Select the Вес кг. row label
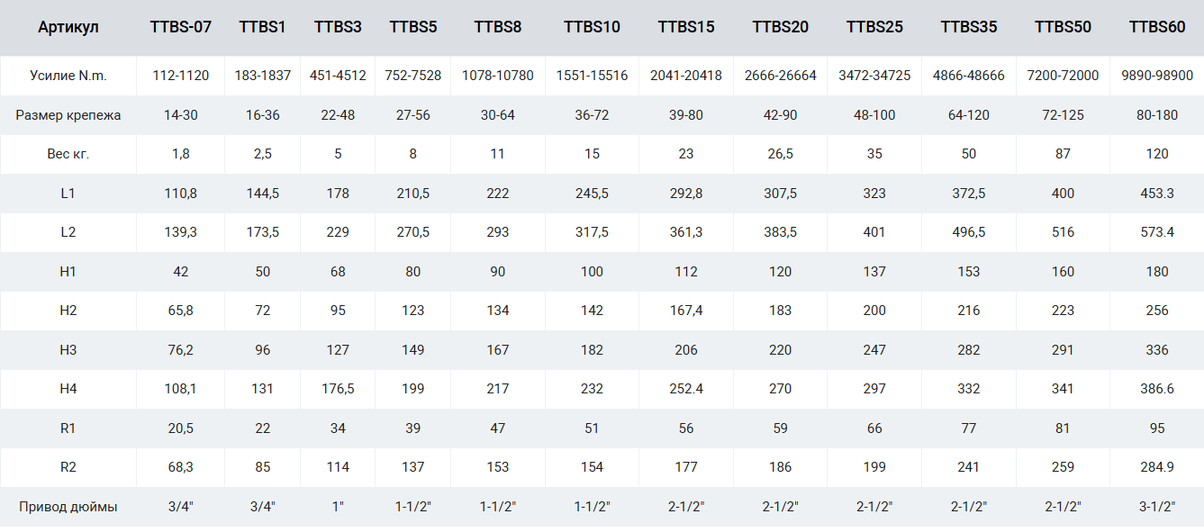Viewport: 1204px width, 532px height. point(68,154)
